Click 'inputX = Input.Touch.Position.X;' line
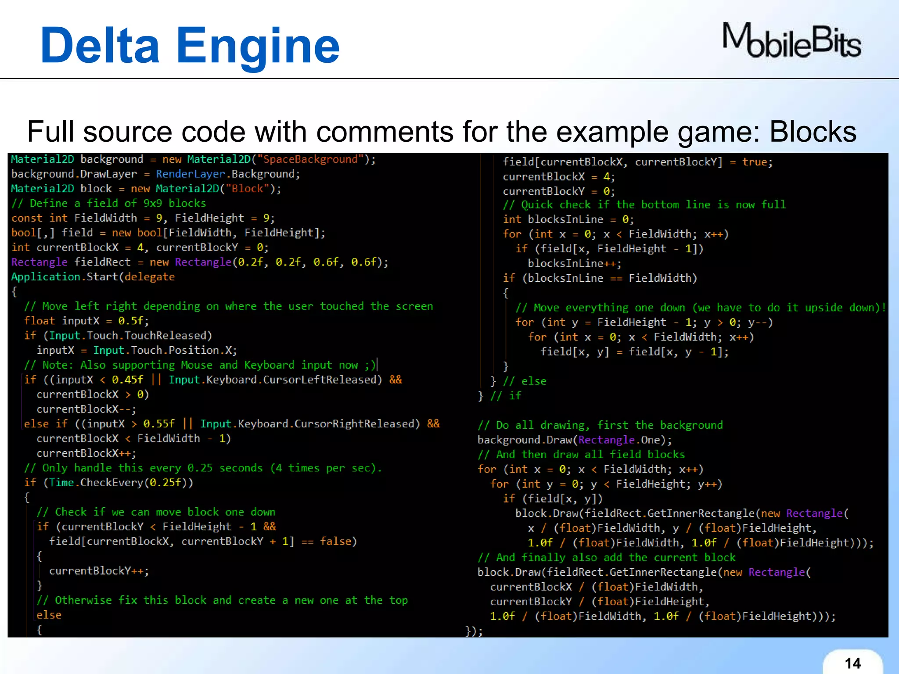 [x=137, y=350]
